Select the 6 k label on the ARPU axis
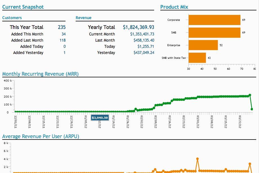Viewport: 259px width, 173px height. click(x=6, y=151)
